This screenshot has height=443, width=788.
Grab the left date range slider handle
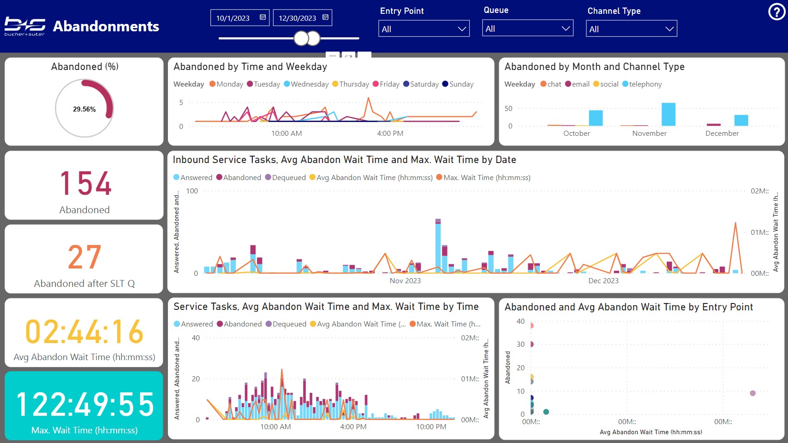(x=301, y=38)
